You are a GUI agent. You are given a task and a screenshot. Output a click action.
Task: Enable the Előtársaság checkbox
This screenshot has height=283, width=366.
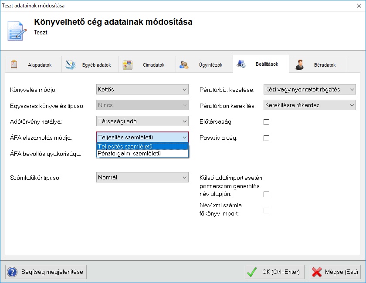tap(267, 122)
